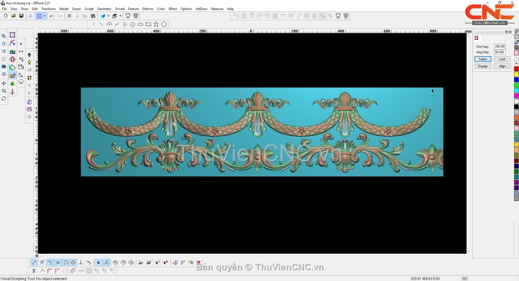The image size is (519, 281).
Task: Click the Save file icon
Action: coord(21,16)
